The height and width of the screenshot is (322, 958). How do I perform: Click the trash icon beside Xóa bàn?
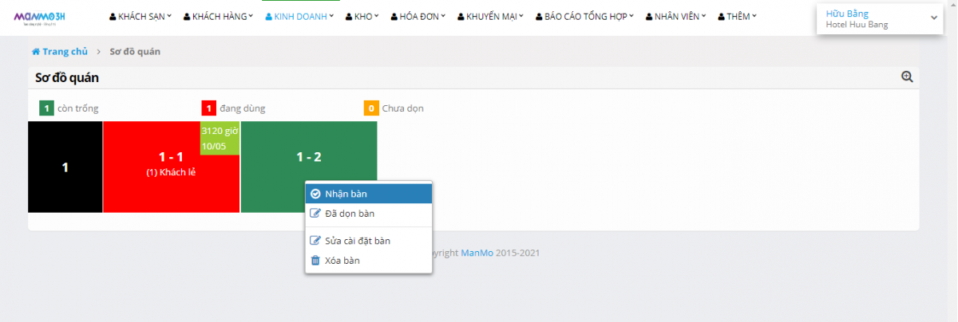[315, 261]
